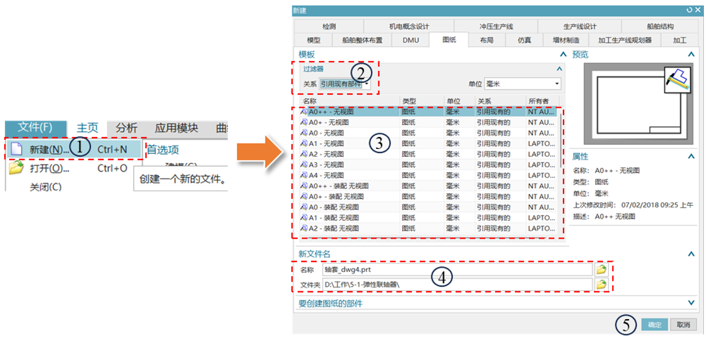Expand the 要创建图纸的部件 section
The image size is (713, 338).
(691, 303)
